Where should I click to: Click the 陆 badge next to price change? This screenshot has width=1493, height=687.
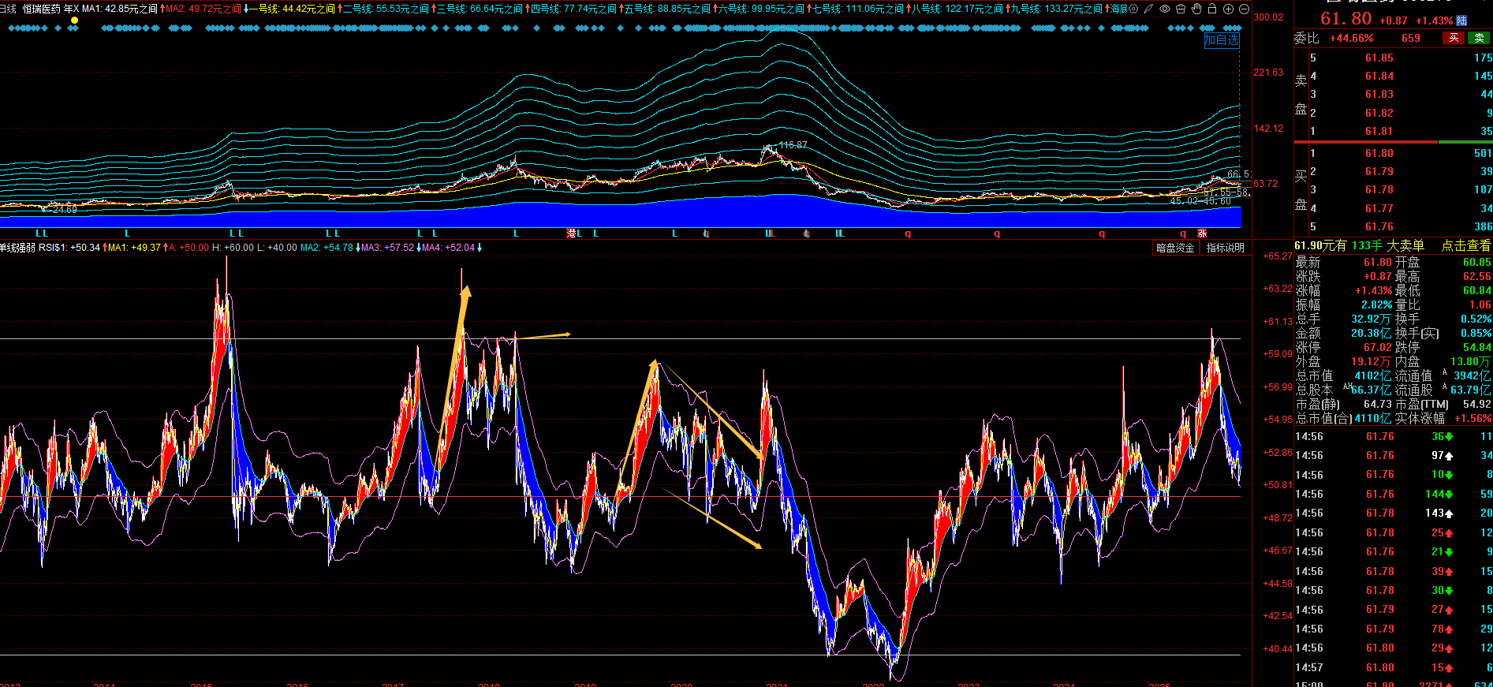(1461, 21)
